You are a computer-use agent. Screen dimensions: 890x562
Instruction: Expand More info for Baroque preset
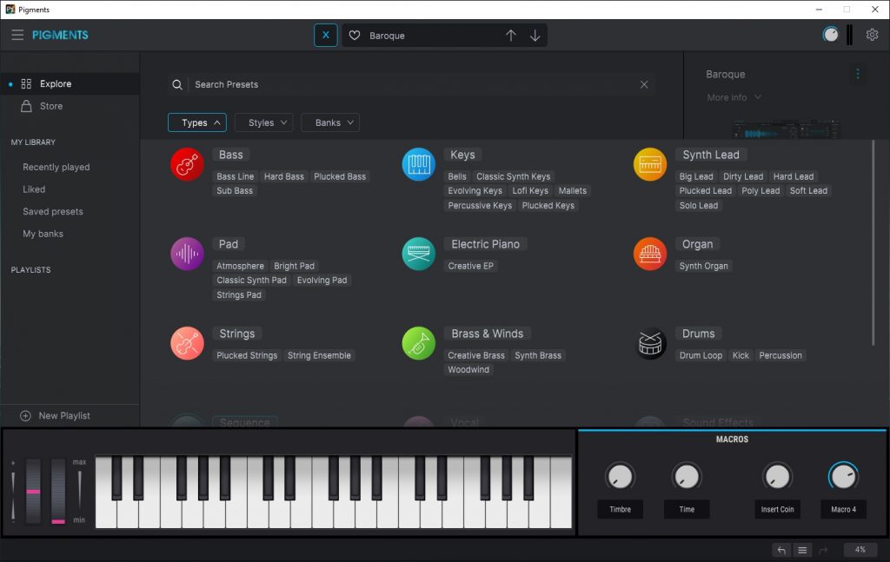(734, 97)
